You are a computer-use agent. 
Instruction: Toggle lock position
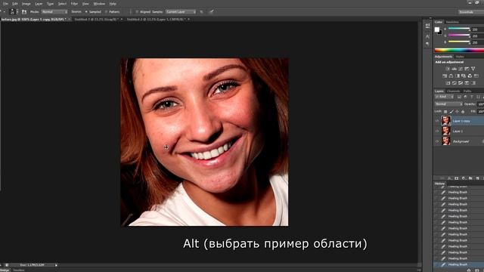[x=457, y=111]
